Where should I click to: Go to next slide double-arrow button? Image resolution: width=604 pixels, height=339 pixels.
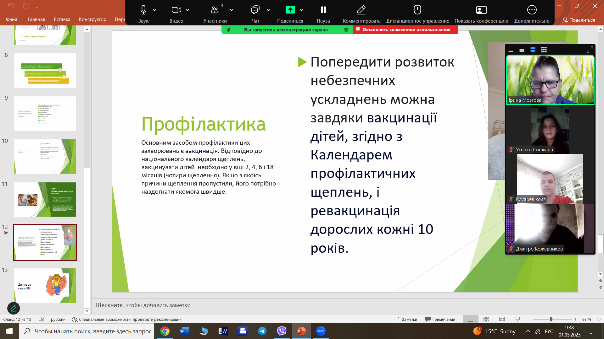coord(601,287)
